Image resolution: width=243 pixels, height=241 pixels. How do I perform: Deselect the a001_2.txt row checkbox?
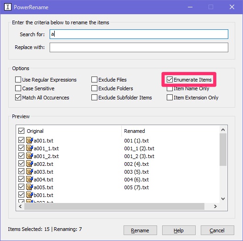click(21, 156)
